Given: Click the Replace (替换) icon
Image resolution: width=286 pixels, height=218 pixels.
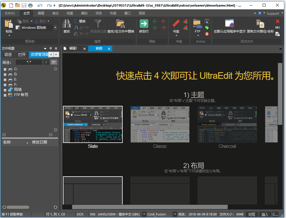Looking at the screenshot, I should pos(76,21).
